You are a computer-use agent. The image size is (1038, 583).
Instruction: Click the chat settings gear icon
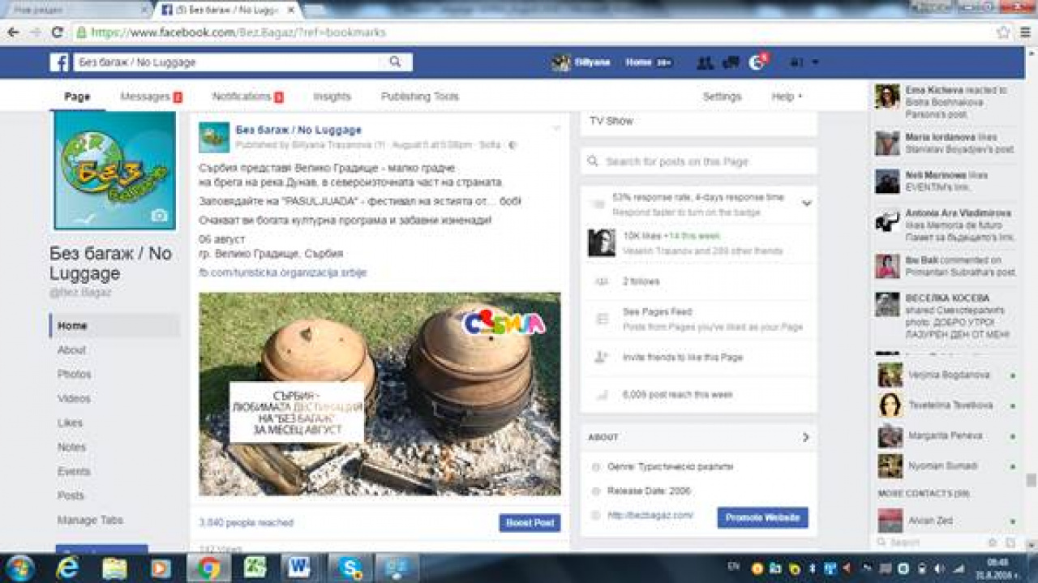pyautogui.click(x=992, y=542)
